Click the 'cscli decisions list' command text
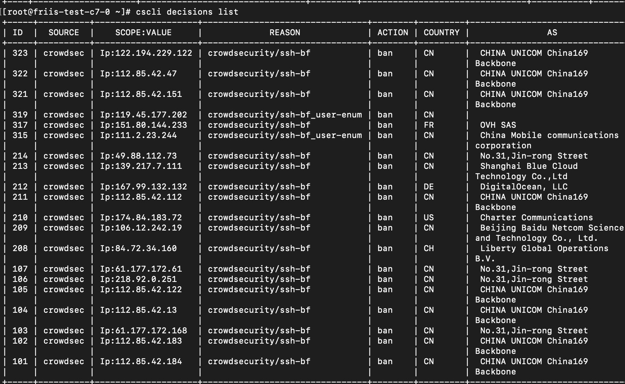The height and width of the screenshot is (384, 625). 187,12
